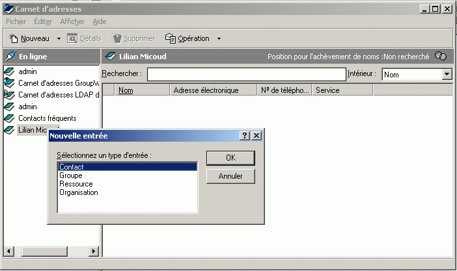Sort by the Nom column header
Viewport: 457px width, 271px height.
click(x=142, y=90)
